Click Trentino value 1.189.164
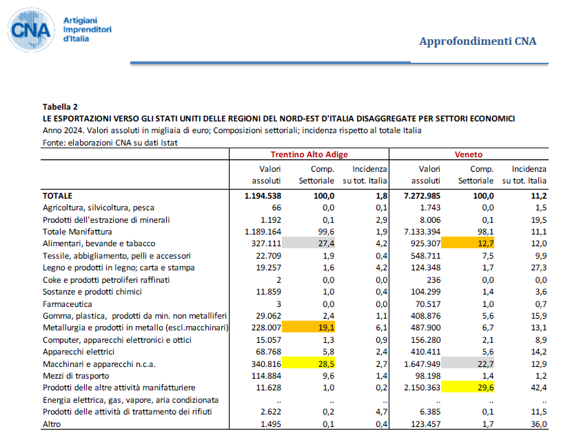Viewport: 579px width, 440px height. (x=263, y=232)
